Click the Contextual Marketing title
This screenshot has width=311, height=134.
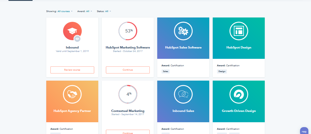pyautogui.click(x=128, y=111)
